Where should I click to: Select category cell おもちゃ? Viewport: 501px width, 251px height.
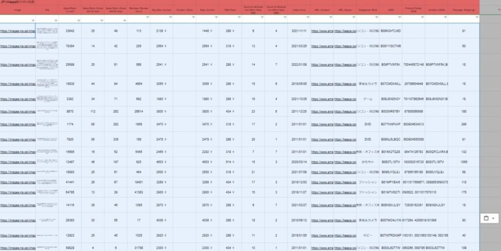[x=368, y=162]
